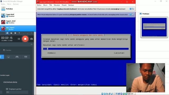Open Bantuan menu in VirtualBox Manager

(x=16, y=4)
